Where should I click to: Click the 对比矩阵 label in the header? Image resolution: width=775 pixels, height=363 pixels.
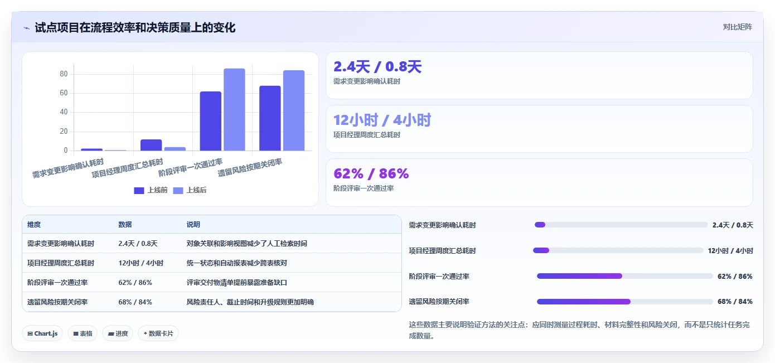(x=737, y=27)
